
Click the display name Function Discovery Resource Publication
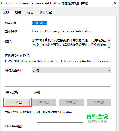pos(62,31)
